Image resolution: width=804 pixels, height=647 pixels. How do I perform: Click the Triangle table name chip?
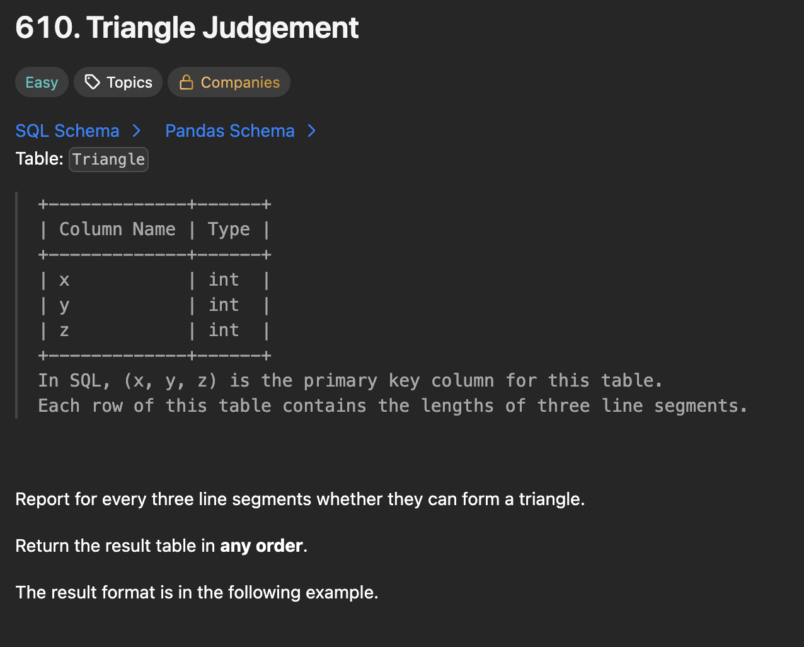pyautogui.click(x=108, y=159)
